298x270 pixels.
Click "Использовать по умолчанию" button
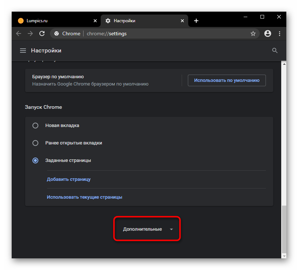[227, 80]
